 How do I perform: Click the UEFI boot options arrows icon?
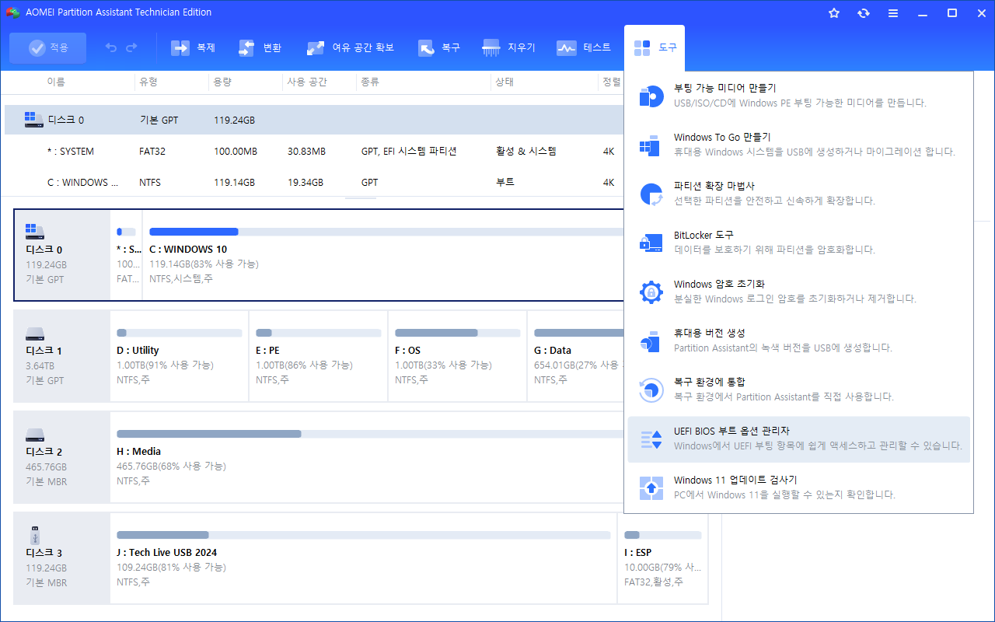[651, 439]
